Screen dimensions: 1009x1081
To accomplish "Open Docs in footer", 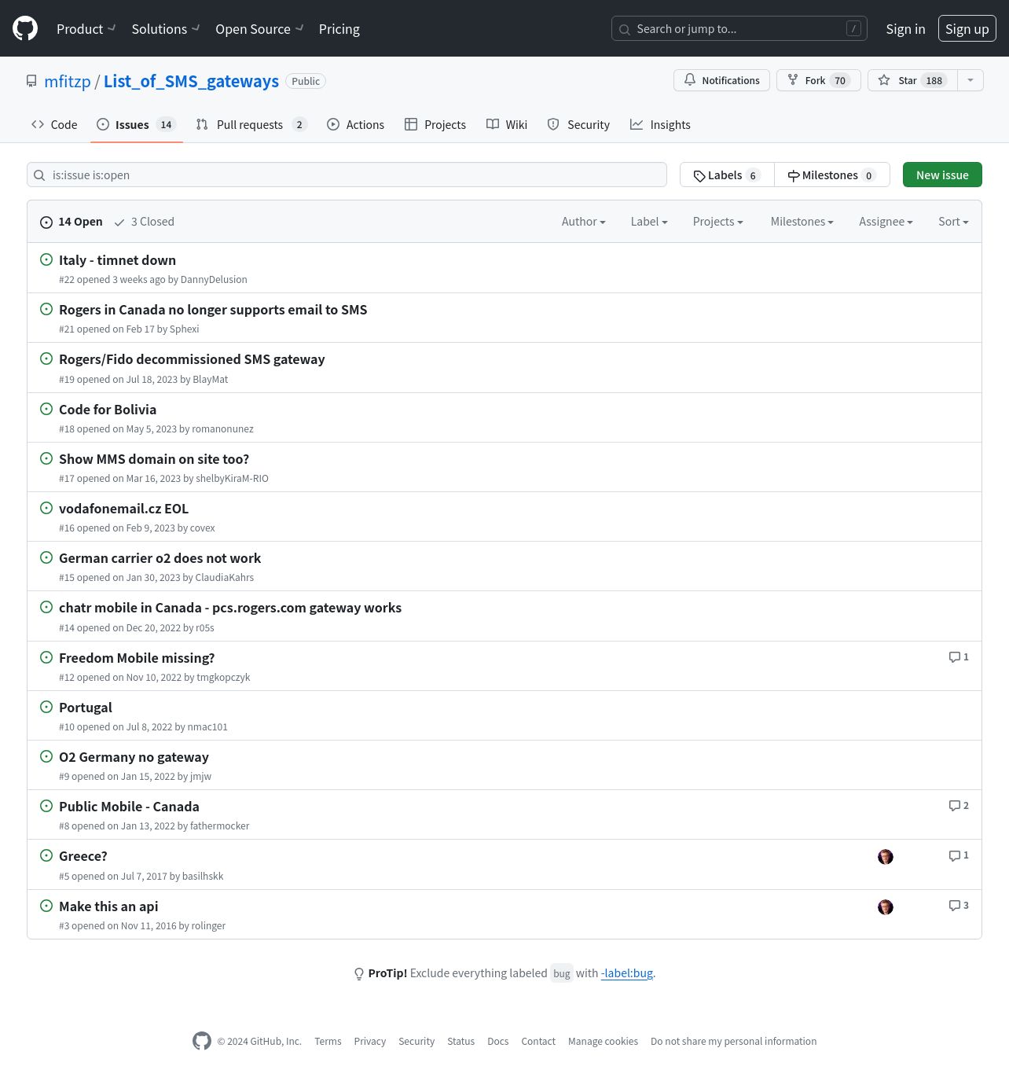I will click(498, 1041).
